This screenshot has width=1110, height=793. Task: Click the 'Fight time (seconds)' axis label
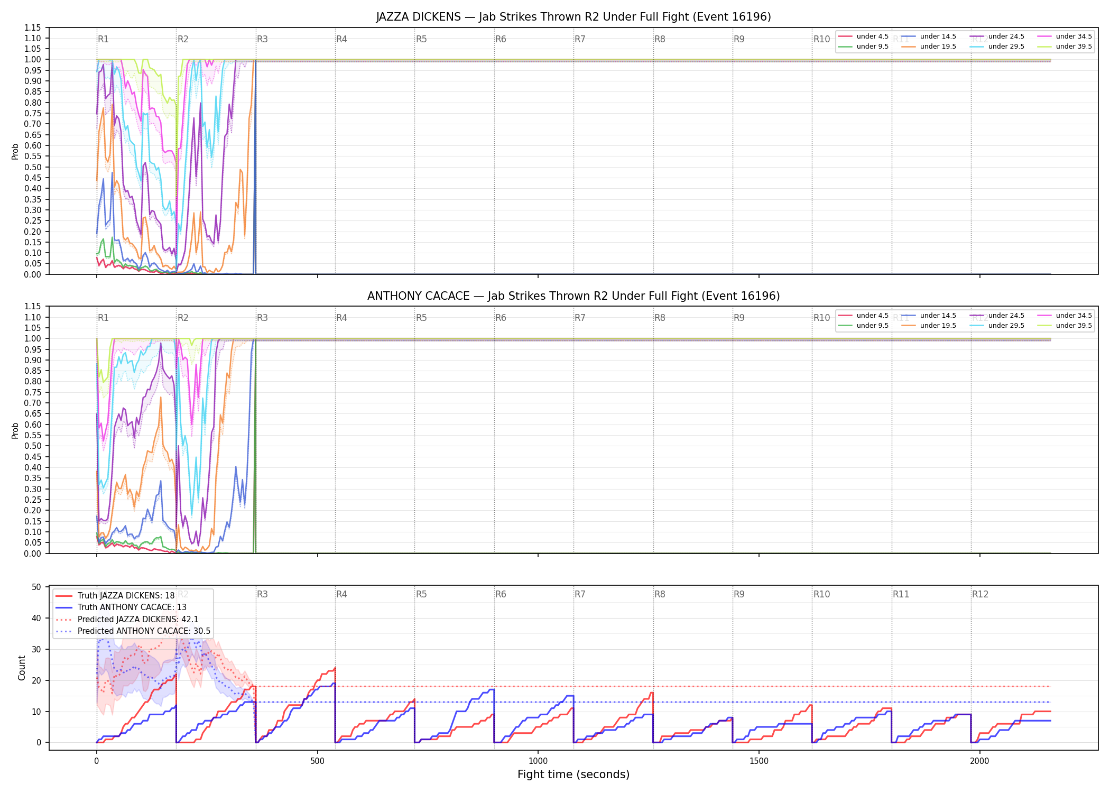573,774
